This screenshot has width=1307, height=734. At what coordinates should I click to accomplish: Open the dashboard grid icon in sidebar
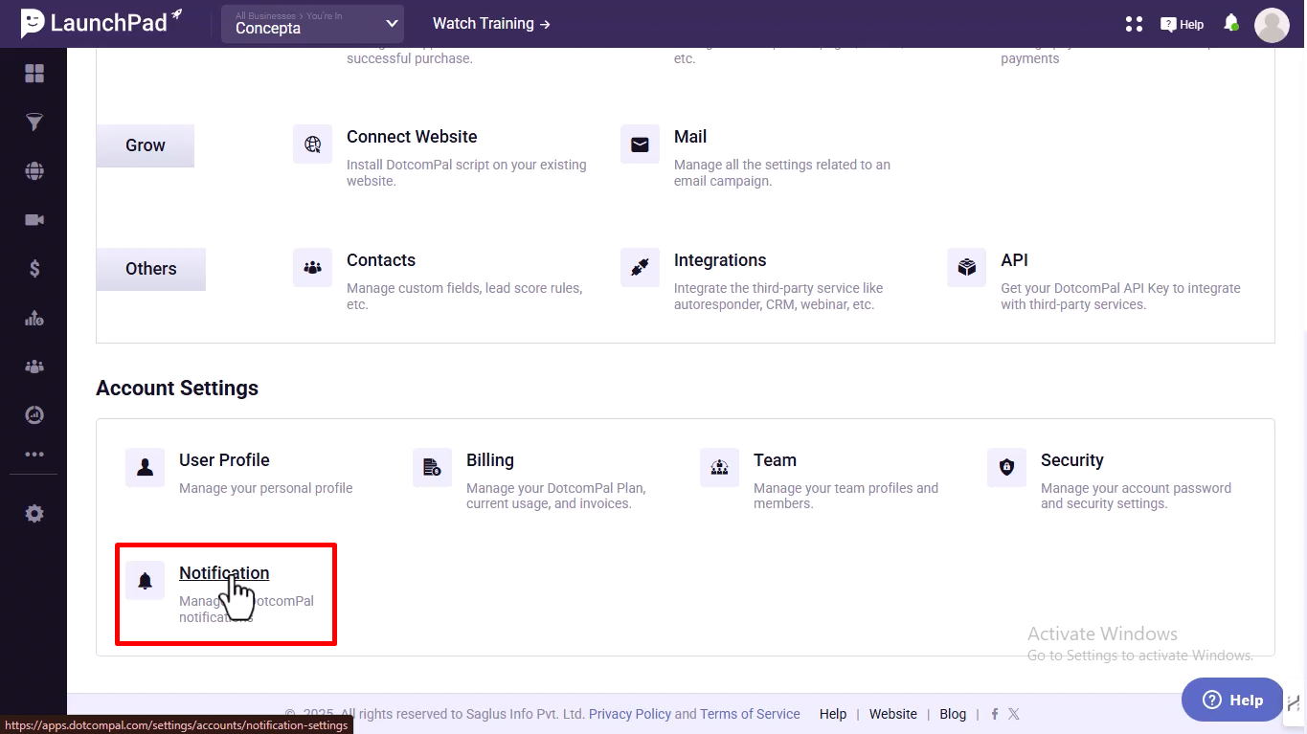[34, 74]
